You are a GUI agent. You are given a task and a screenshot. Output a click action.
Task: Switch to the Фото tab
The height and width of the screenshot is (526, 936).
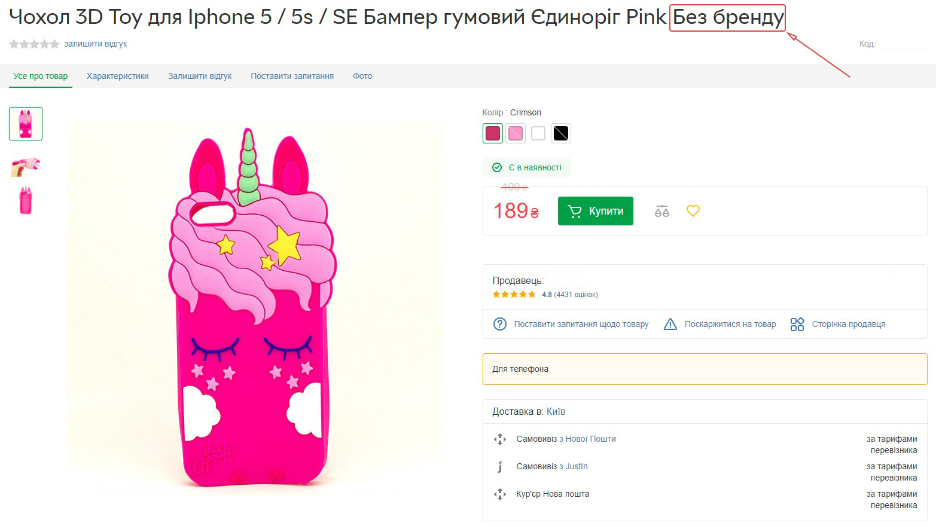pos(362,76)
